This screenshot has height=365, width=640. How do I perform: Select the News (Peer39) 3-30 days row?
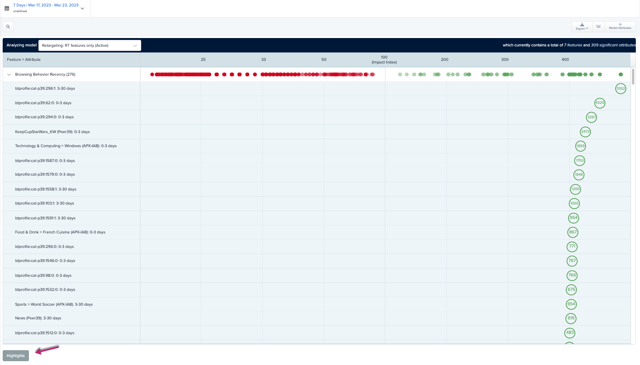click(38, 318)
